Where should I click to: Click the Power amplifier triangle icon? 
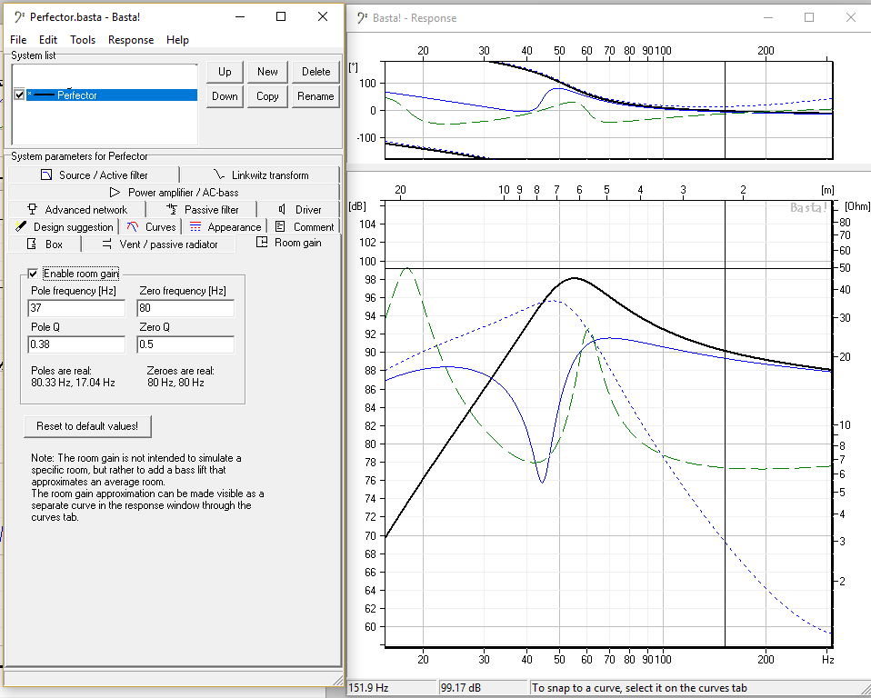(x=115, y=193)
